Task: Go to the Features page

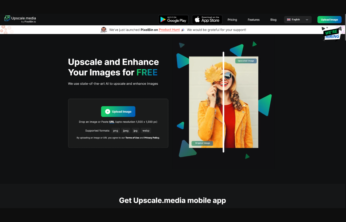Action: point(254,20)
